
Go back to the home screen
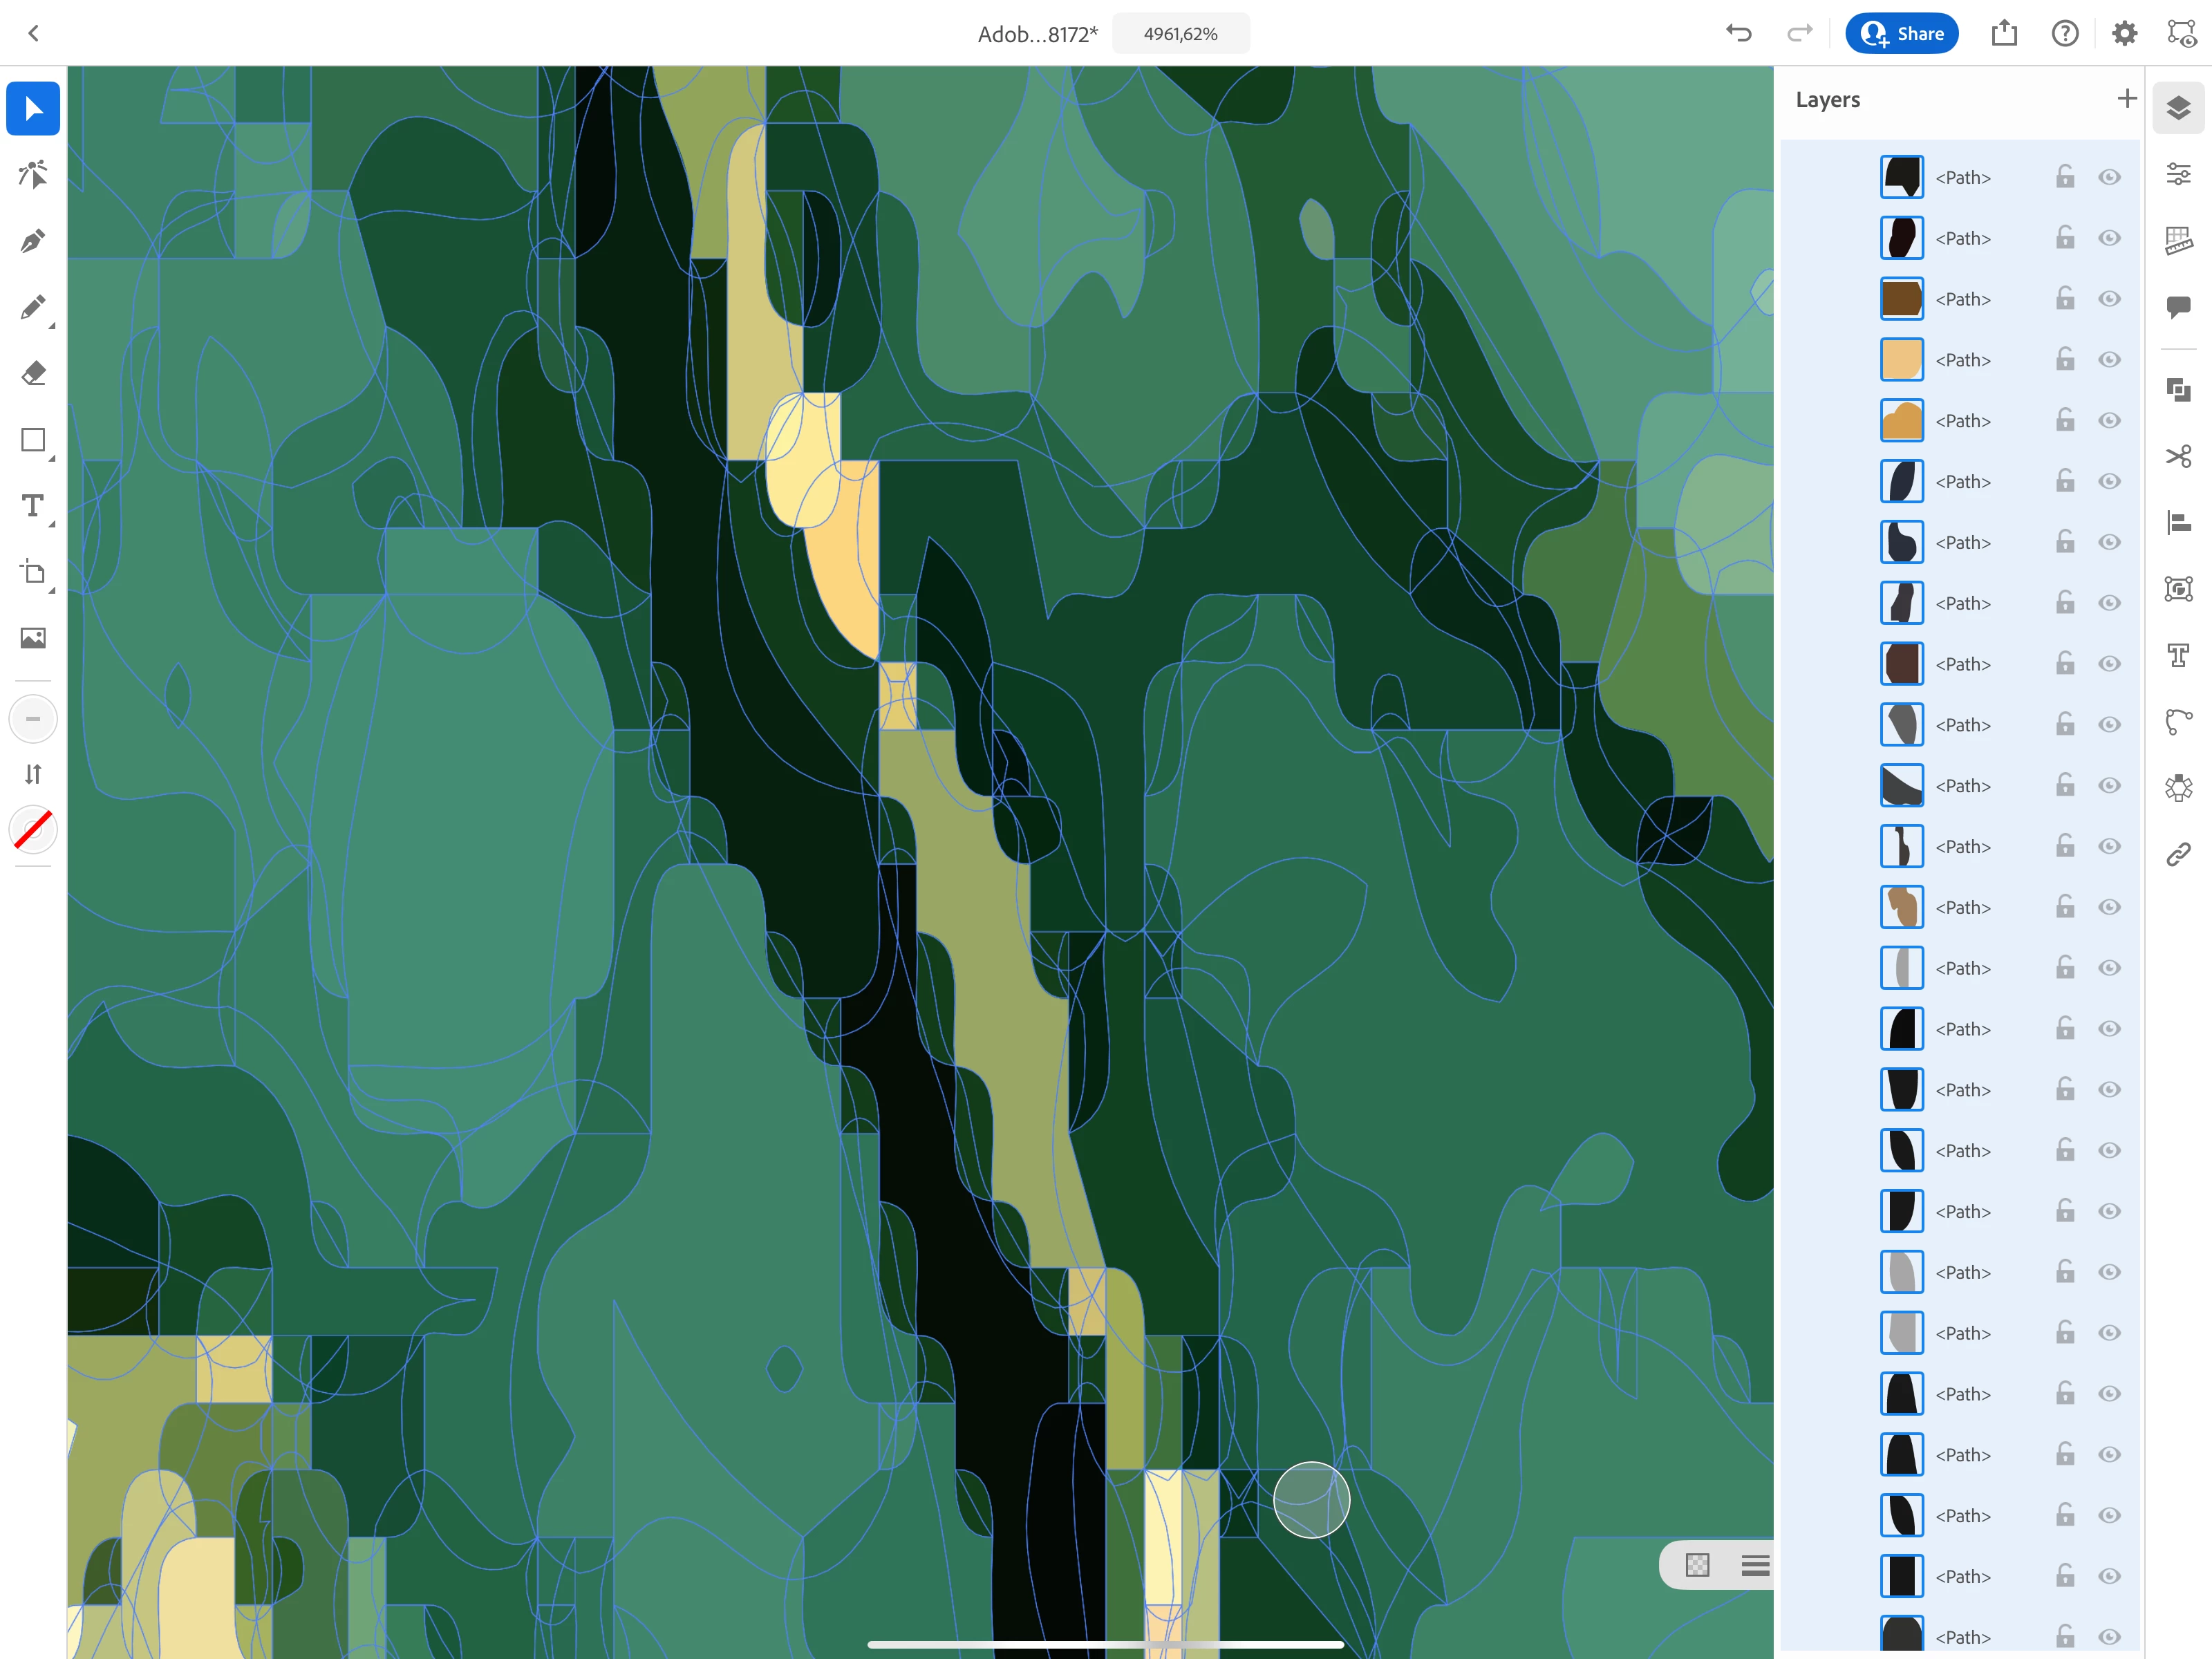click(x=33, y=33)
